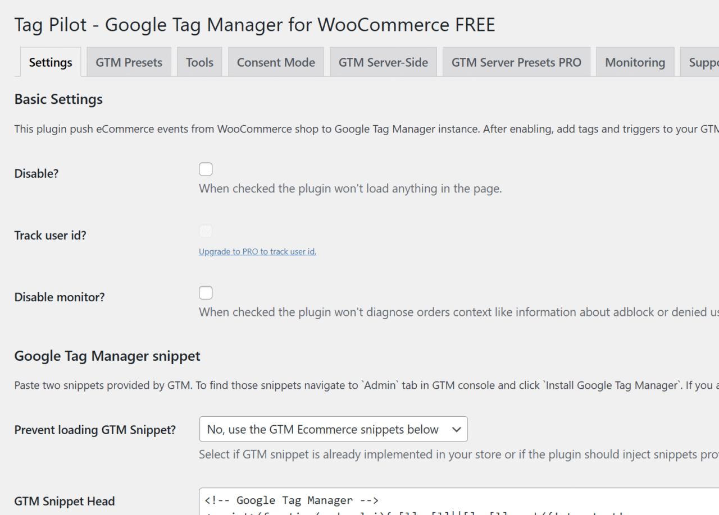
Task: Click inside the GTM Snippet Head textarea
Action: 459,502
